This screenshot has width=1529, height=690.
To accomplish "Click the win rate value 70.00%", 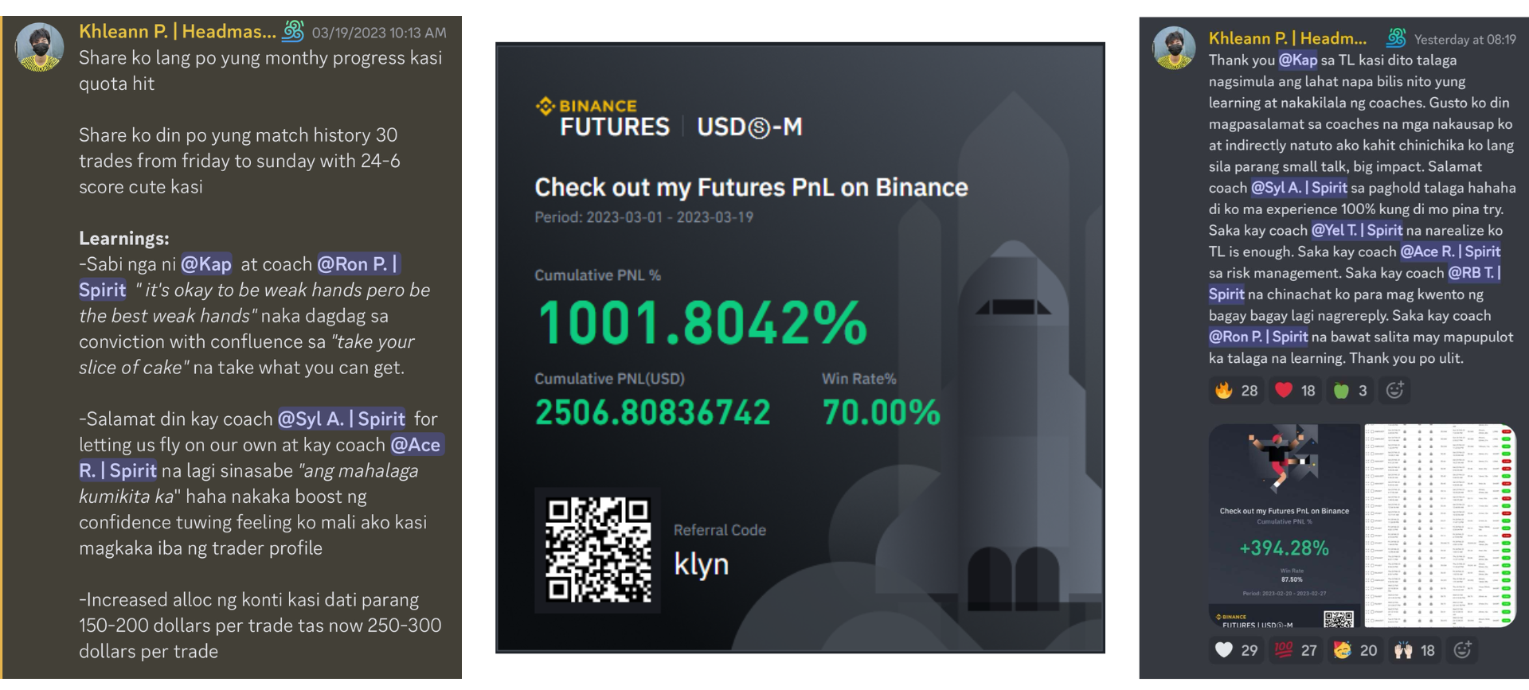I will (x=882, y=412).
